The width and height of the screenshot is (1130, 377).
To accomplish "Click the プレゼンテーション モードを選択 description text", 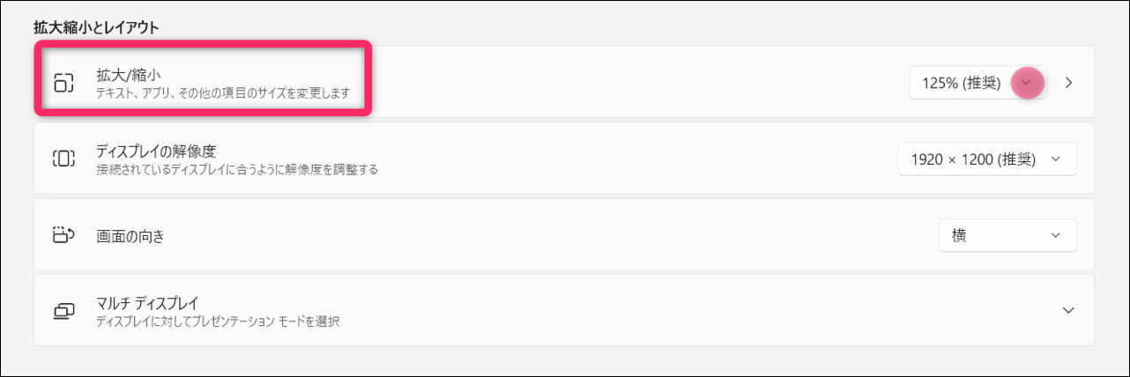I will (x=218, y=321).
